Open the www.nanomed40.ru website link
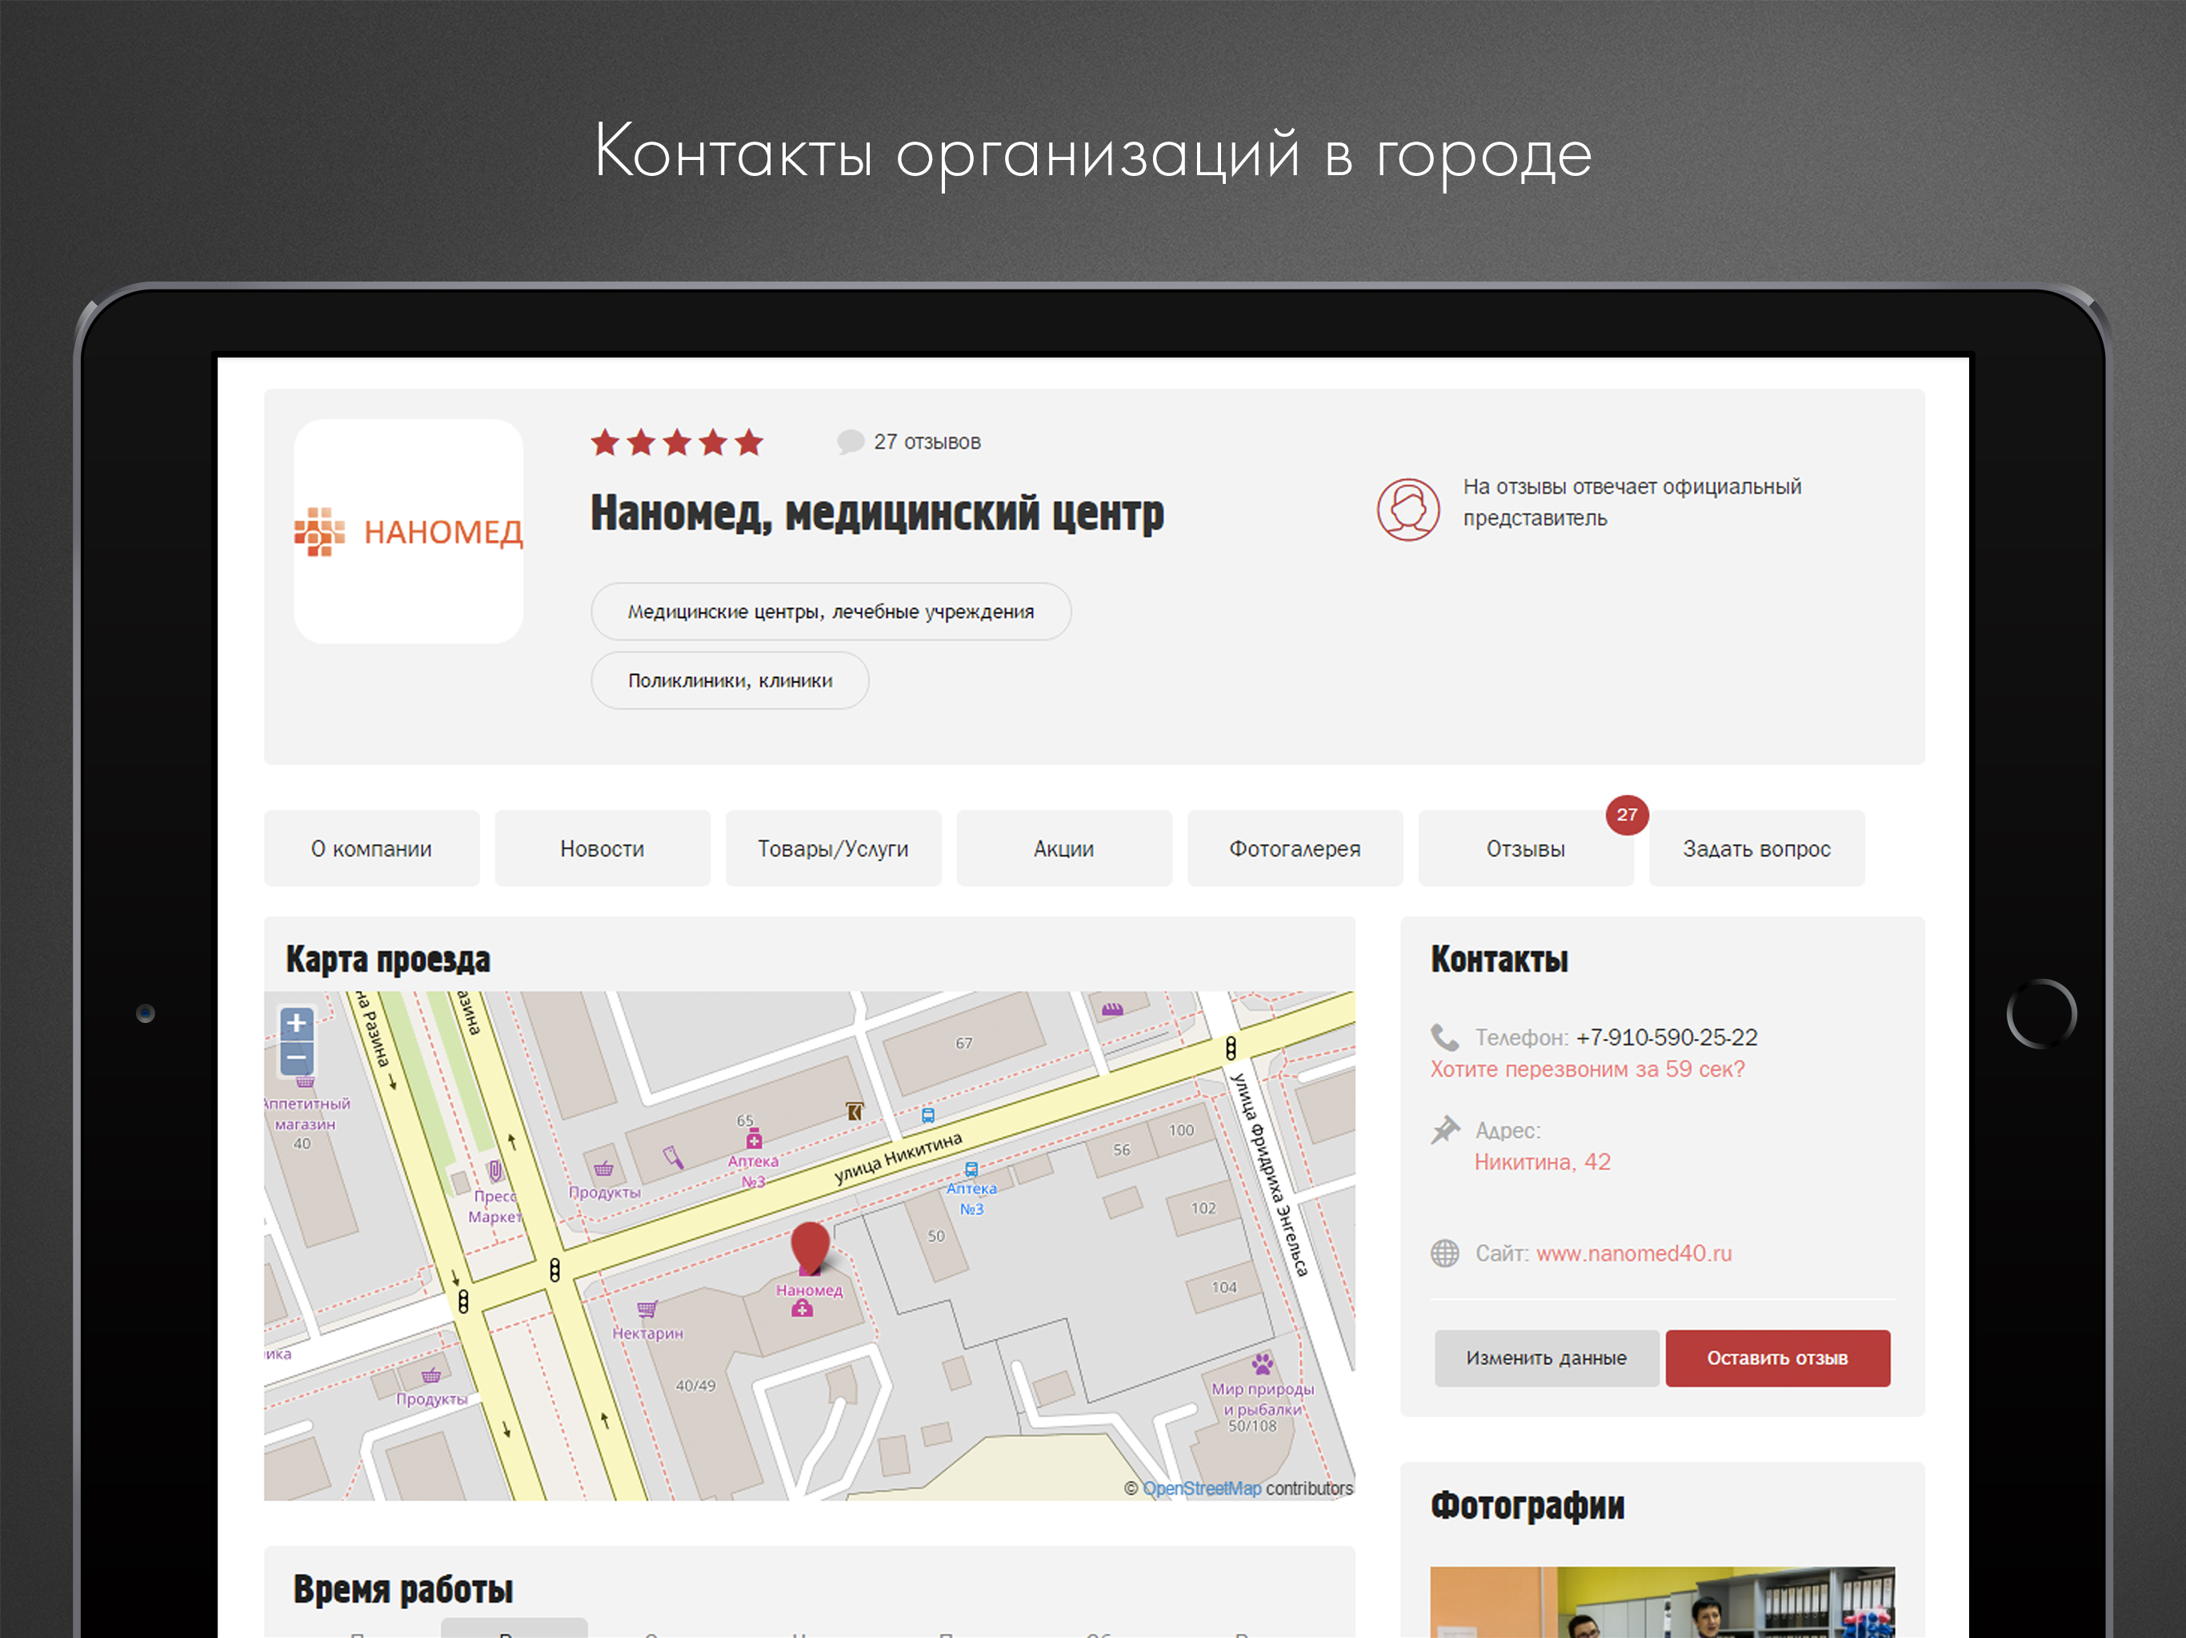Screen dimensions: 2186x1638 [x=1634, y=1252]
